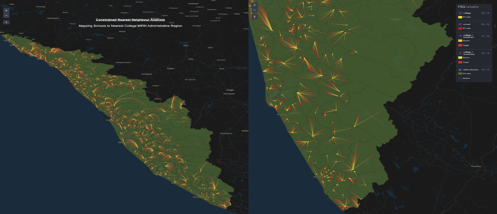Click the 'Erode' map label
Viewport: 497px width, 214px height.
(191, 59)
